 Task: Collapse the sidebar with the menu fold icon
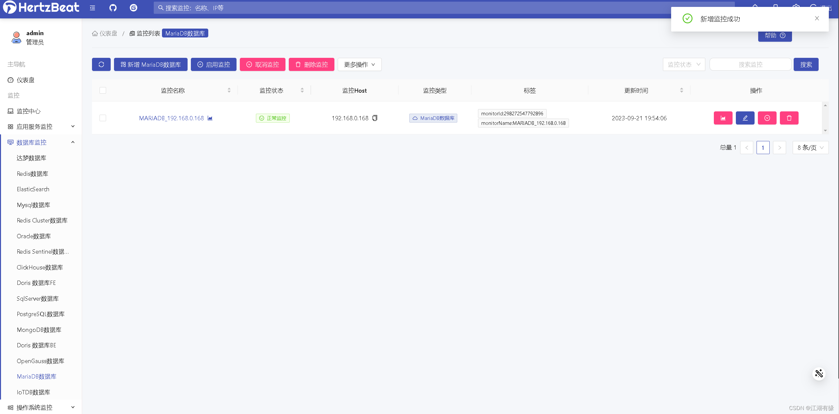click(x=92, y=8)
